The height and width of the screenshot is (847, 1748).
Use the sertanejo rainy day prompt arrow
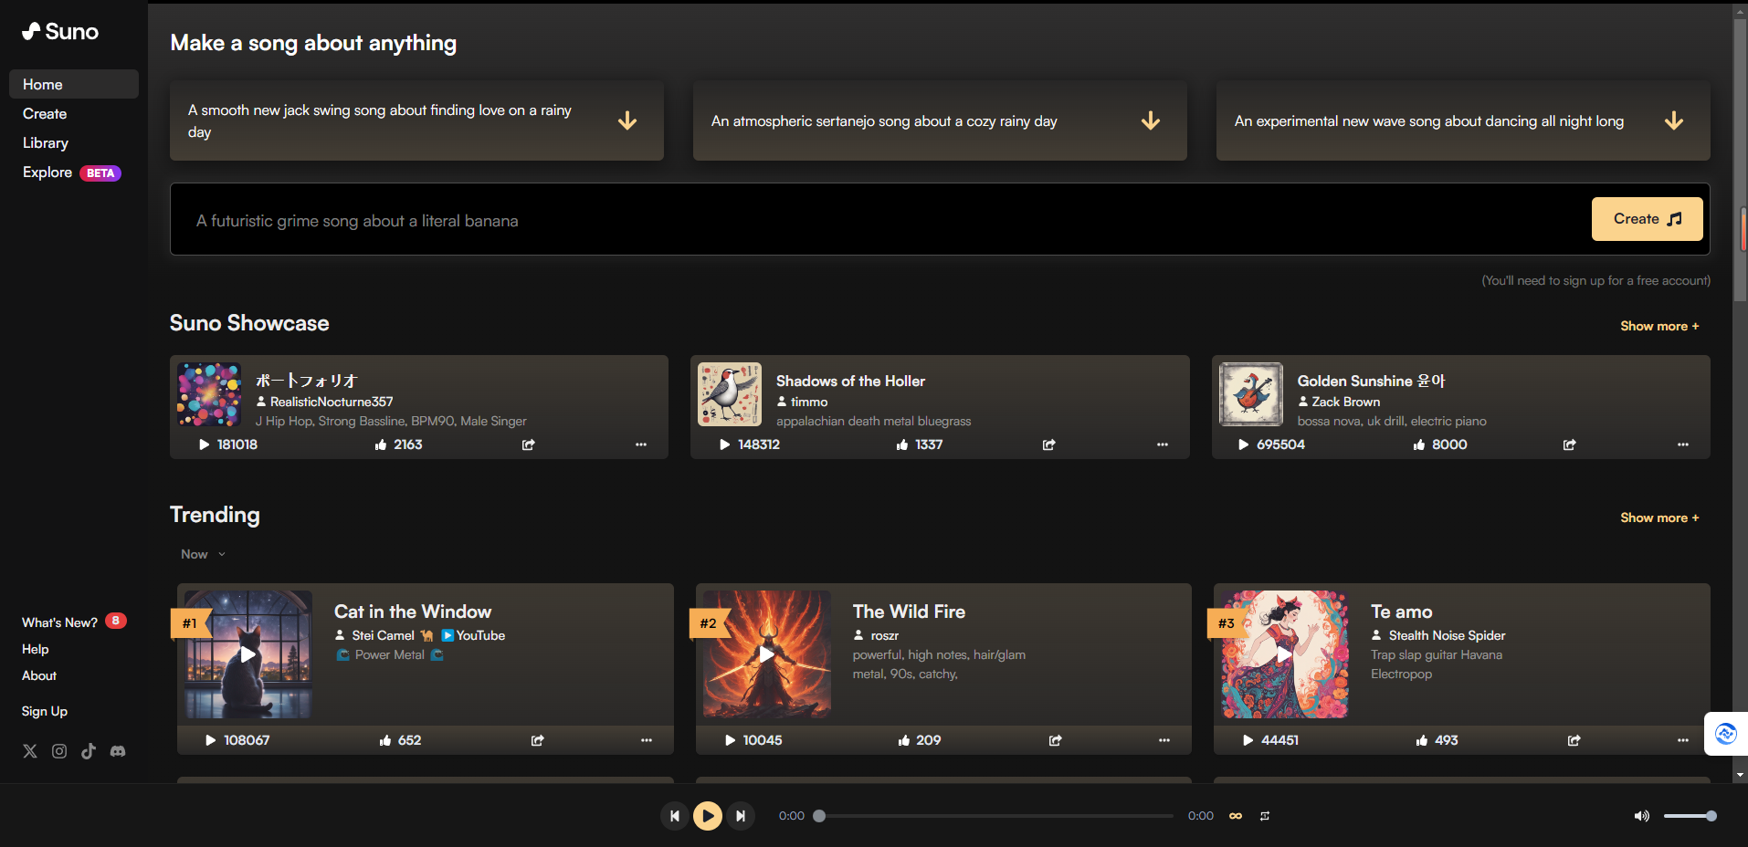[1151, 120]
